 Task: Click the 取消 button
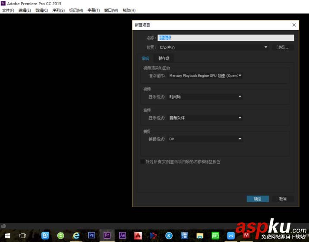click(283, 199)
